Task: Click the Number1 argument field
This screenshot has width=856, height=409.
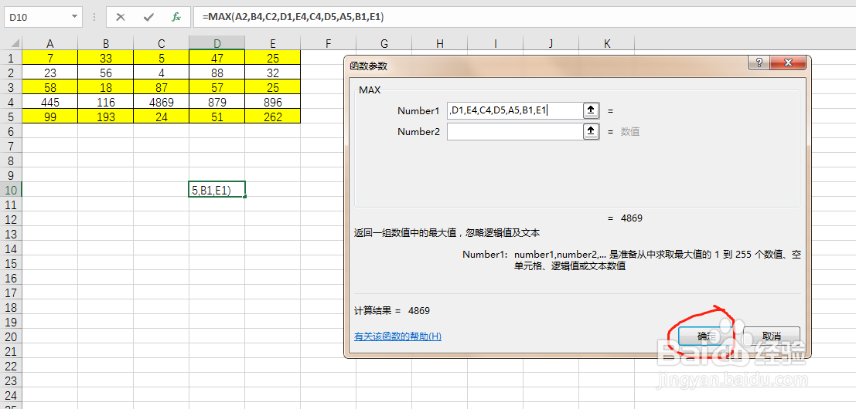Action: click(515, 110)
